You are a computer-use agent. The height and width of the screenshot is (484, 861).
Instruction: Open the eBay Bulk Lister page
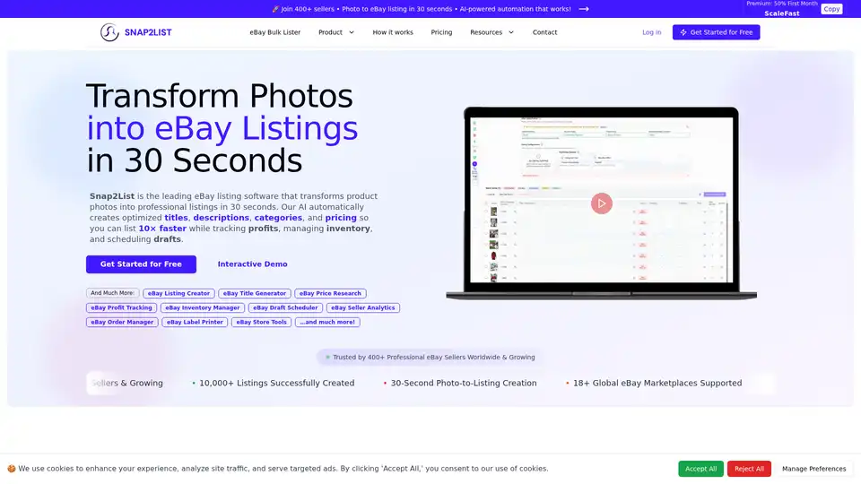tap(275, 32)
